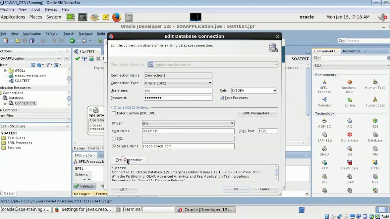Focus the Host Name field
Screen dimensions: 390x219
coord(188,131)
